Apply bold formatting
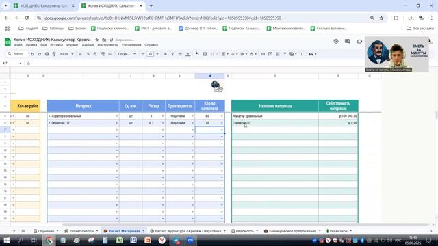Screen dimensions: 438x246 pyautogui.click(x=166, y=54)
